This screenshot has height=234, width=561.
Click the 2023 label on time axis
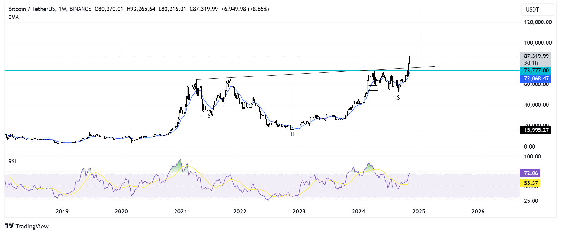299,212
